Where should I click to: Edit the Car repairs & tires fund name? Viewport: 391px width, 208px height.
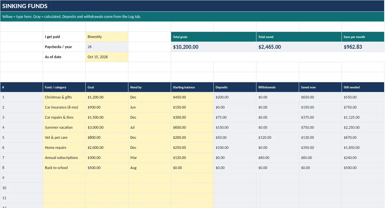point(64,117)
